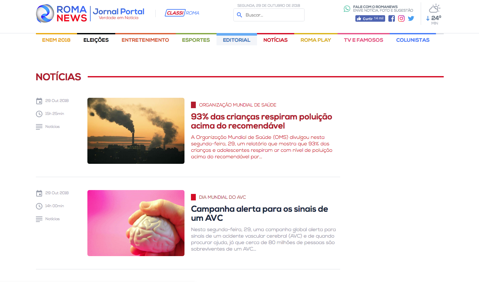
Task: Open headline Campanha alerta para os sinais
Action: click(260, 213)
